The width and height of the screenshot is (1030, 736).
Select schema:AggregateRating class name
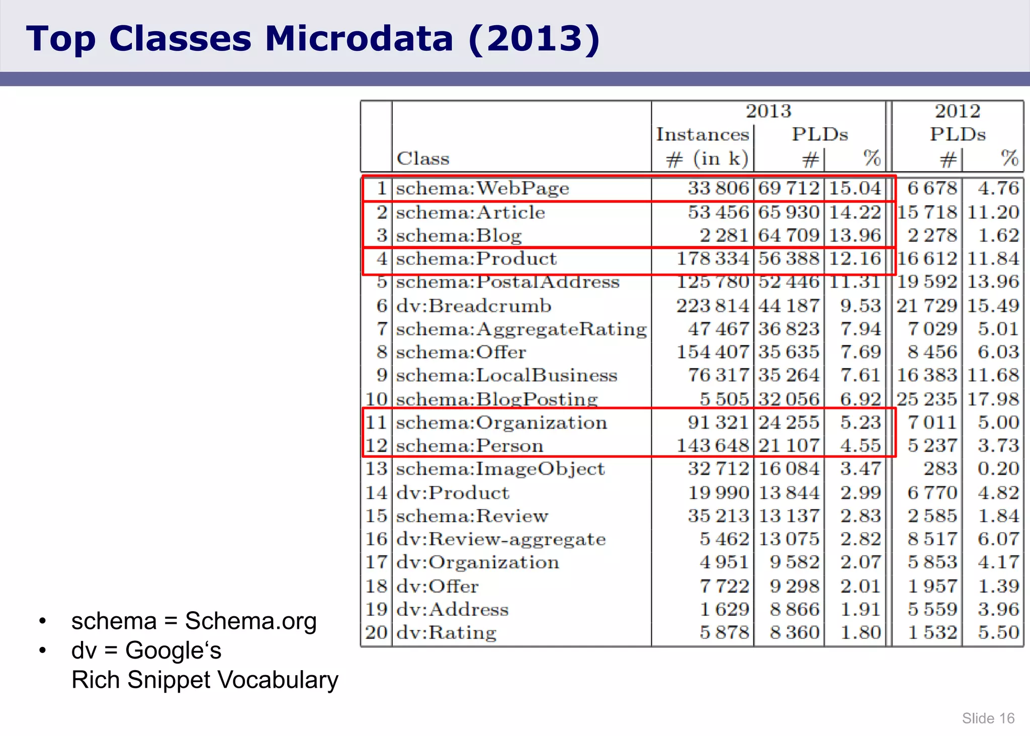[522, 329]
